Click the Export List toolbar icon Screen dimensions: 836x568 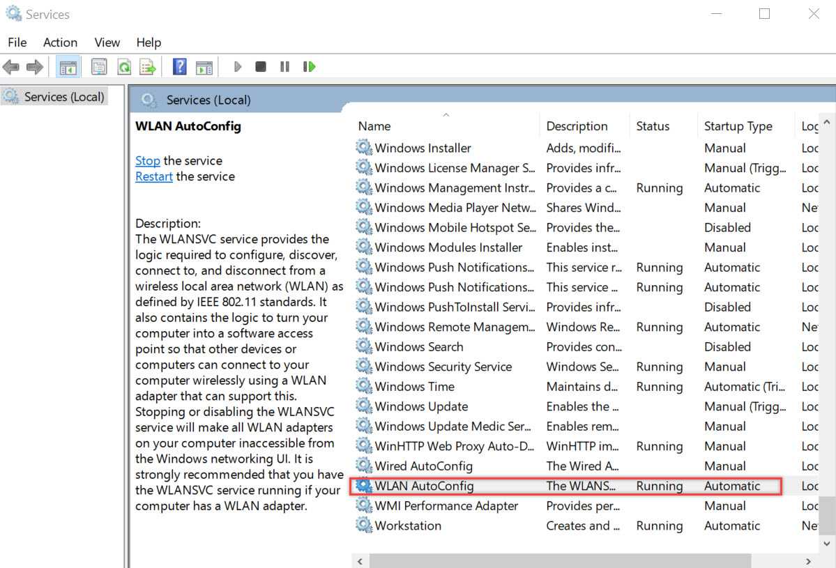point(147,67)
